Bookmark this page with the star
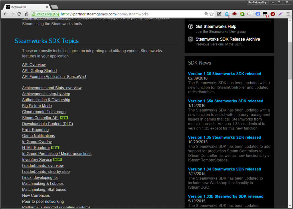 tap(211, 14)
